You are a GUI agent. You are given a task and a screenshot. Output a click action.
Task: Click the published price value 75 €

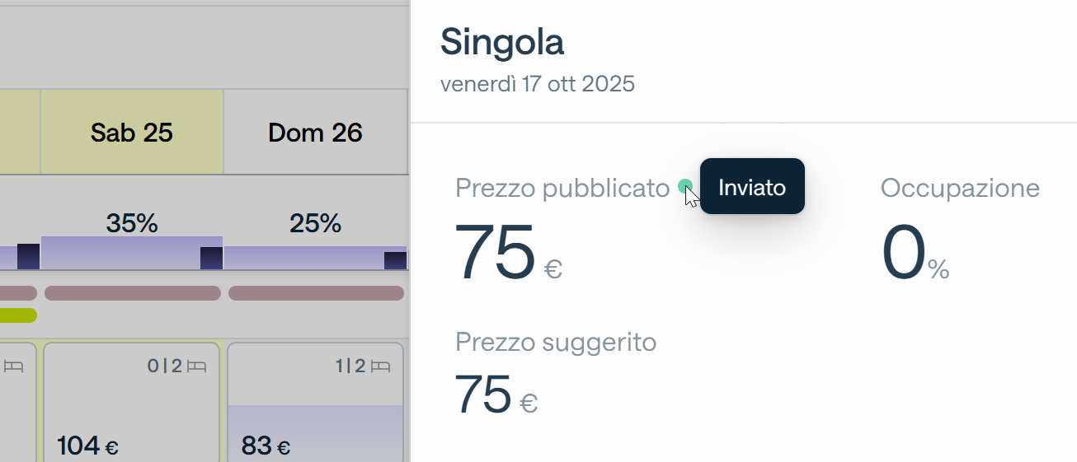click(508, 253)
